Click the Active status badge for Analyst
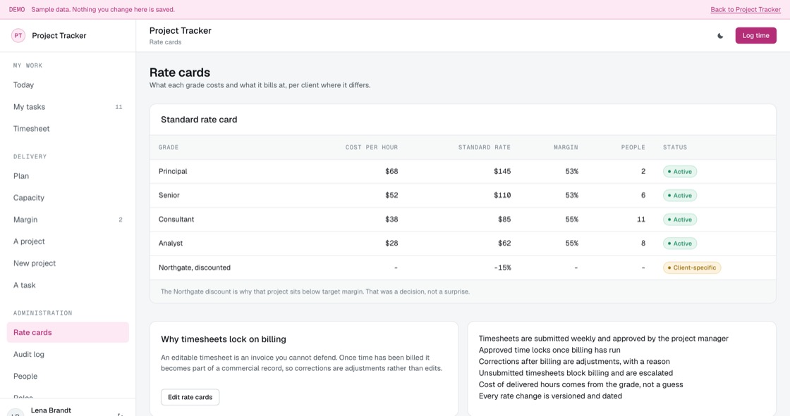 (680, 244)
